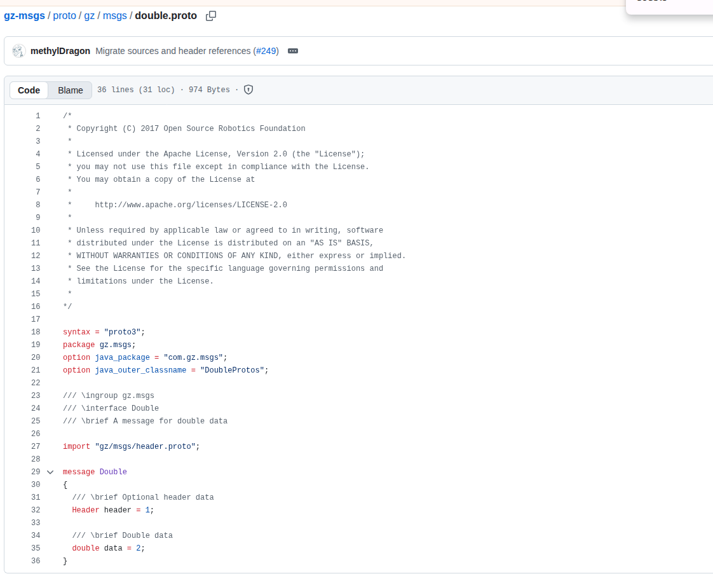
Task: Select the Code view tab
Action: 29,90
